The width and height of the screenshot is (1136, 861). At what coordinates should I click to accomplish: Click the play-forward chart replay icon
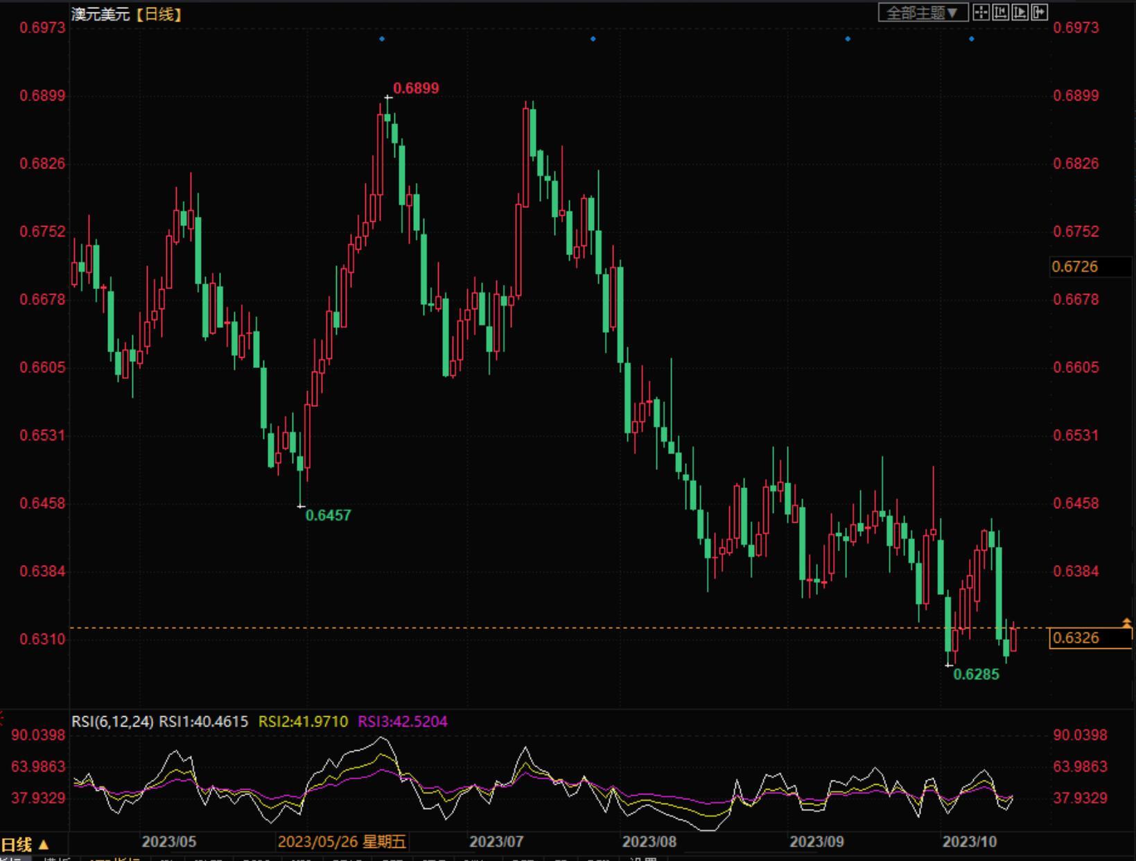(x=1020, y=12)
